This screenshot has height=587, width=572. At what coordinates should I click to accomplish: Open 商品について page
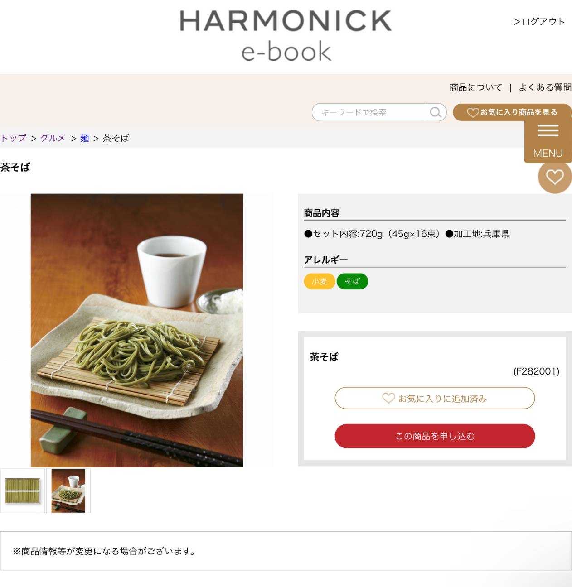point(475,87)
